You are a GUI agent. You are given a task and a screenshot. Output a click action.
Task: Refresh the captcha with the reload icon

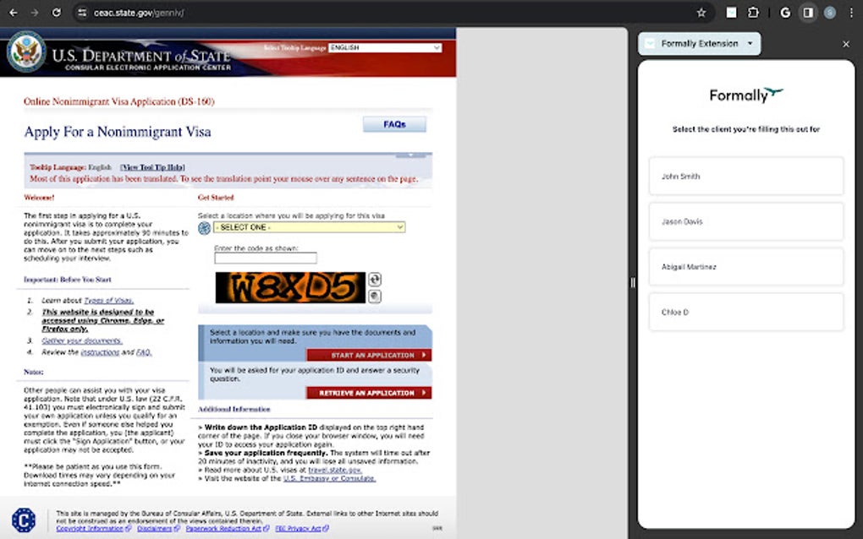tap(375, 280)
